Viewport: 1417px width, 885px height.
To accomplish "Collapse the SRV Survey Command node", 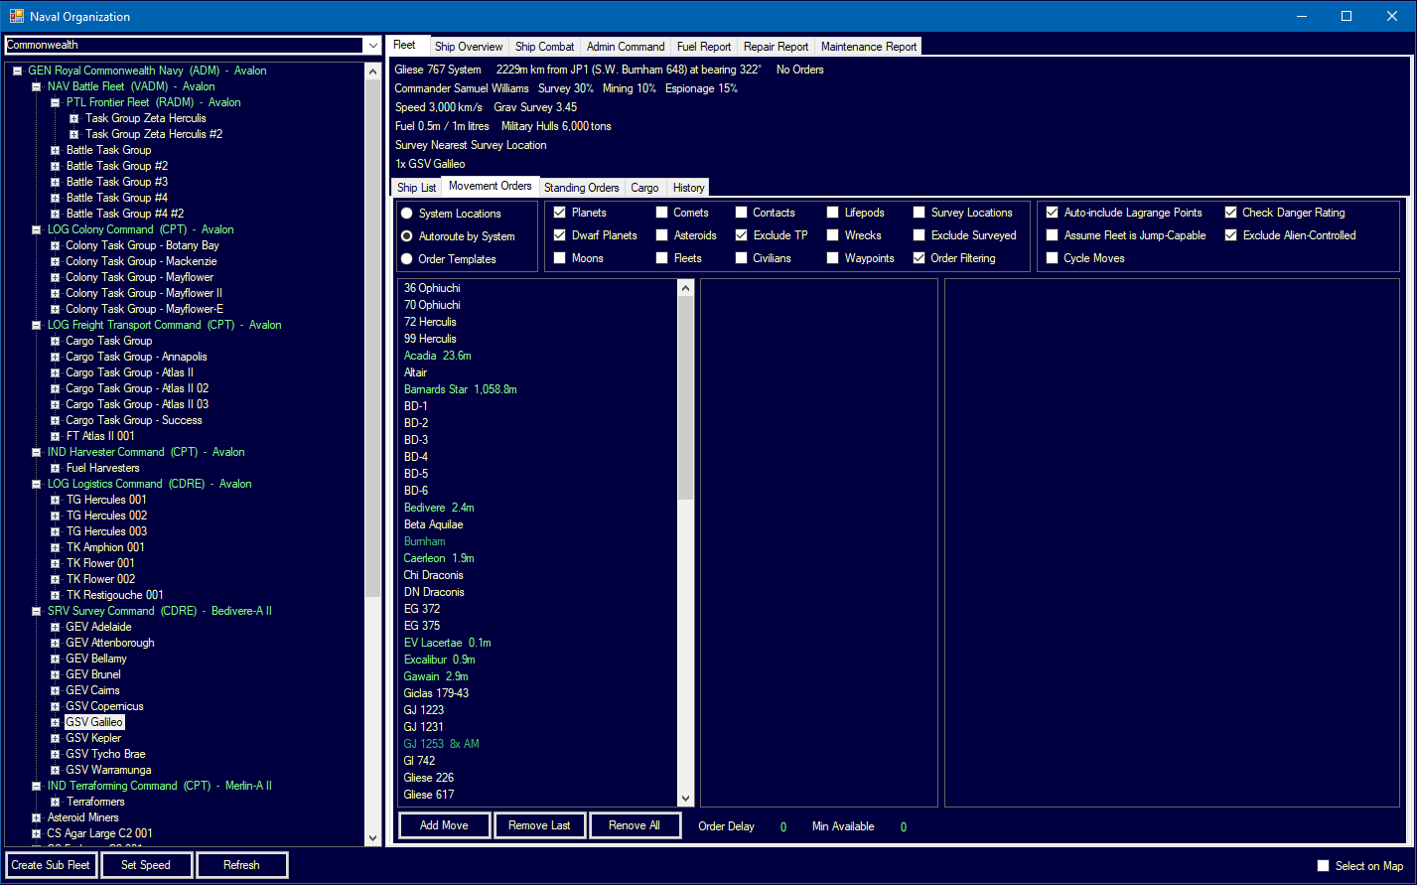I will click(x=37, y=612).
